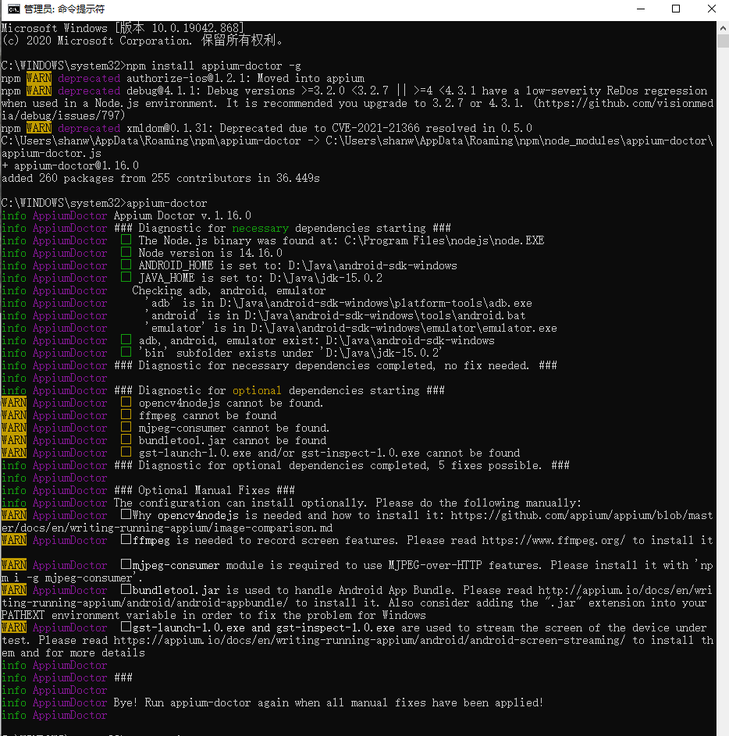The height and width of the screenshot is (736, 729).
Task: Click the warning box before 'gst-launch-1.0.exe and/or gst-inspect'
Action: 126,452
